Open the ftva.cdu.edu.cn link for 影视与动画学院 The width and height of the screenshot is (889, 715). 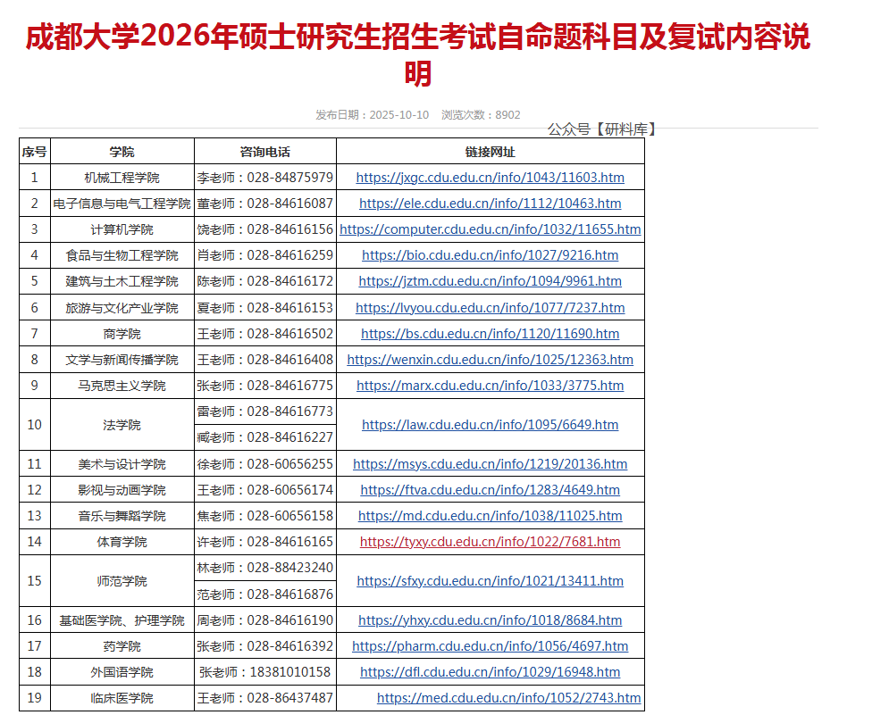[x=490, y=490]
